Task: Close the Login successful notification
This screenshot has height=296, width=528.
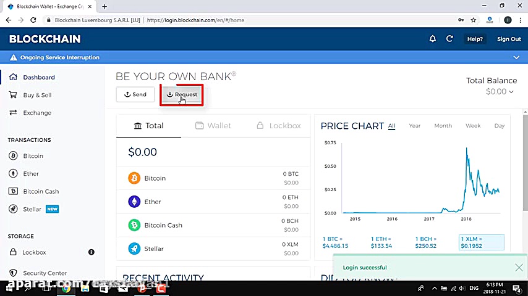Action: tap(519, 268)
